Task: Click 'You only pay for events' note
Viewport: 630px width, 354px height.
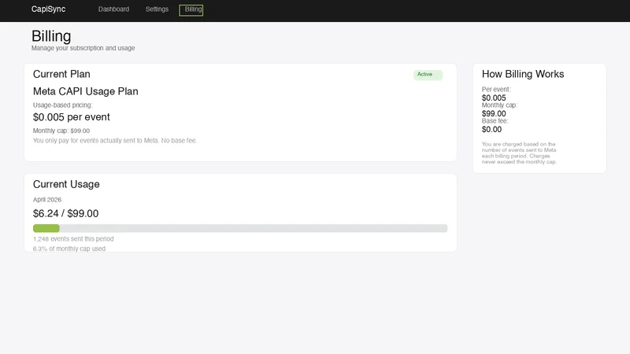Action: (x=115, y=141)
